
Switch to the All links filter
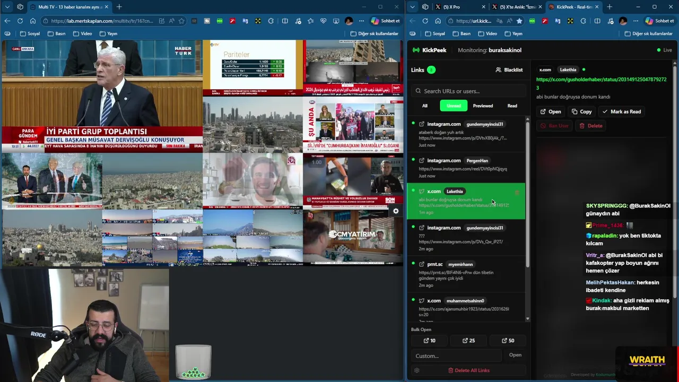(424, 106)
